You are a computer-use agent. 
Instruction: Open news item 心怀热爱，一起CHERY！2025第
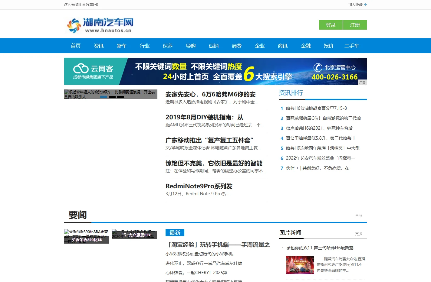(196, 273)
